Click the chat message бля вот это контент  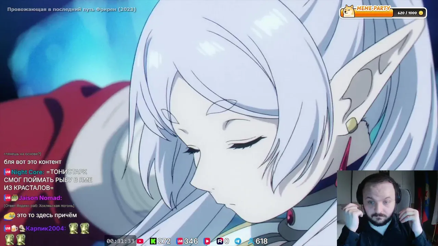[33, 162]
